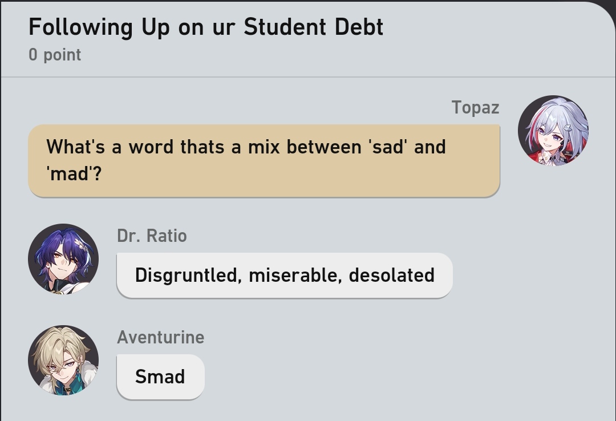Select Dr. Ratio's reply bubble

click(284, 275)
